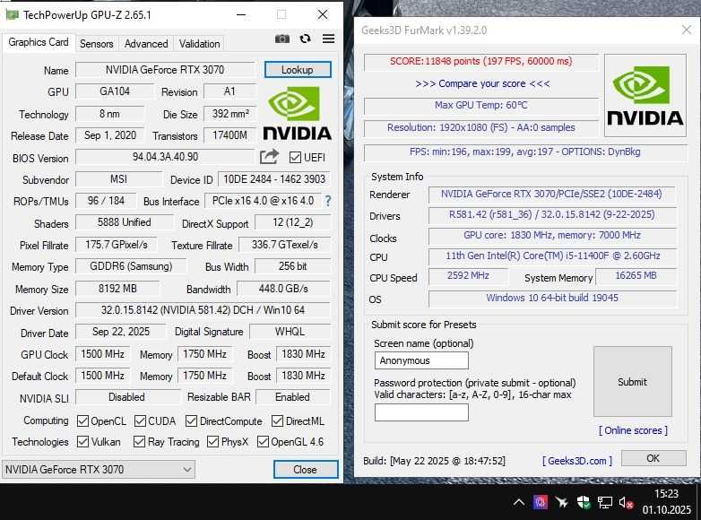Click the GPU-Z refresh icon
Viewport: 701px width, 520px height.
coord(306,39)
